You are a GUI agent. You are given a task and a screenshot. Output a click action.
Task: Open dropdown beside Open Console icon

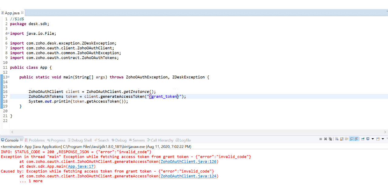click(383, 139)
